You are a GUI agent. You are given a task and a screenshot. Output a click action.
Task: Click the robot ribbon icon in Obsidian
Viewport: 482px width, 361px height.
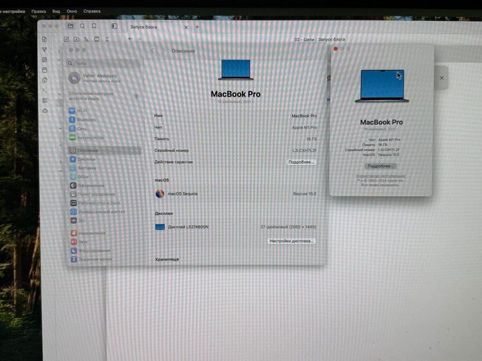coord(45,110)
